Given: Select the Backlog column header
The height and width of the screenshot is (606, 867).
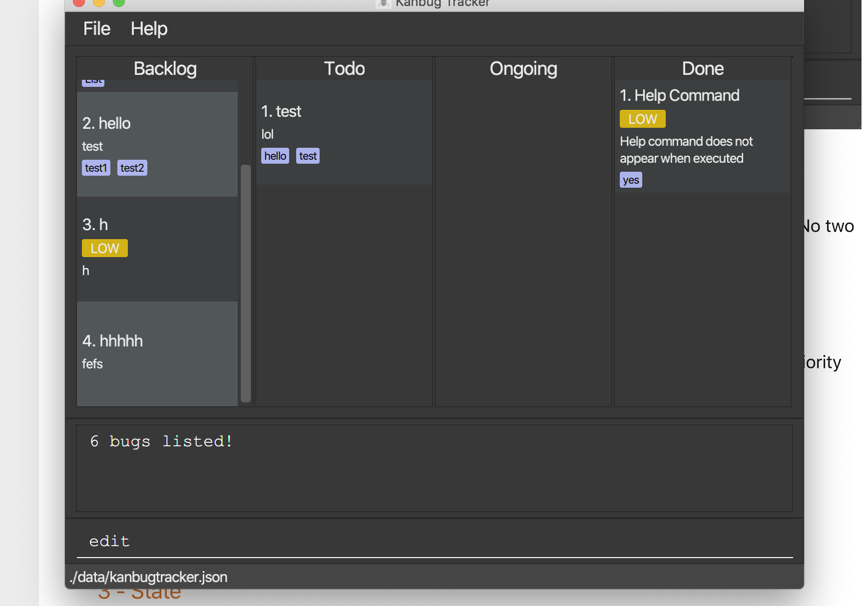Looking at the screenshot, I should coord(165,68).
